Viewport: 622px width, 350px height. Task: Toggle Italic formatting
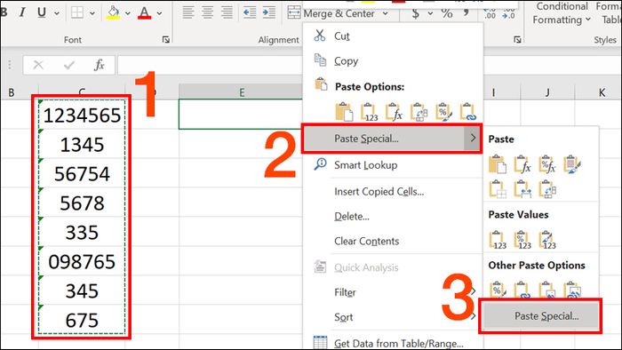(x=22, y=12)
